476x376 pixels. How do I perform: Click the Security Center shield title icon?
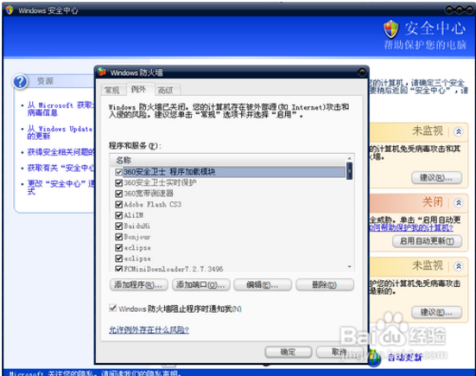[x=10, y=10]
